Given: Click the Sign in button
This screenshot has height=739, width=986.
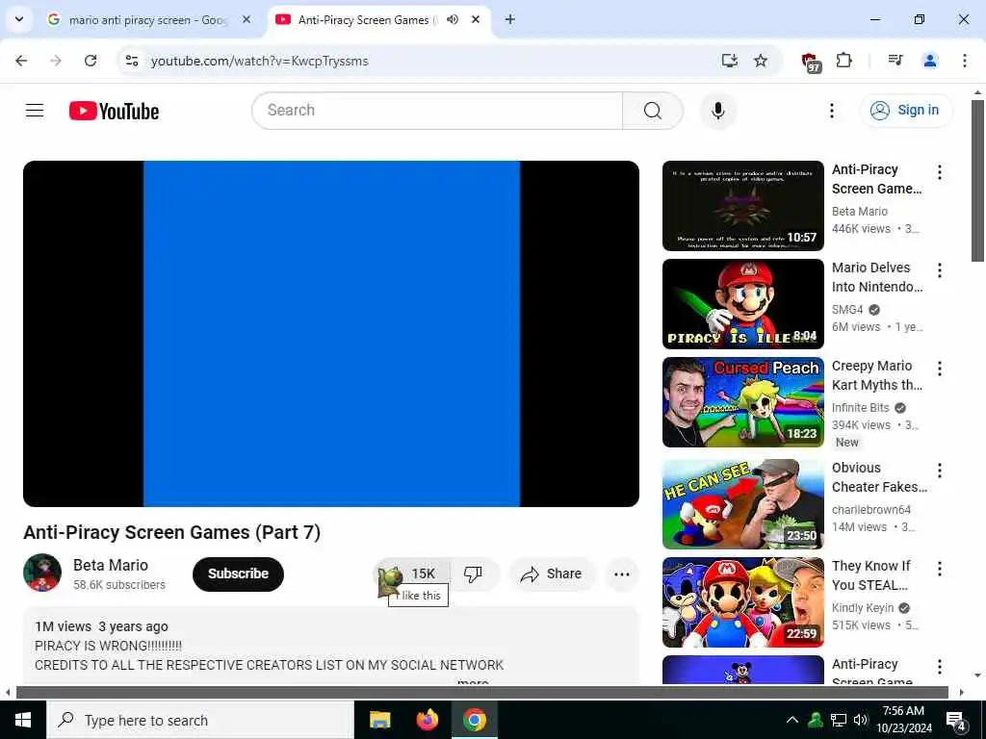Looking at the screenshot, I should tap(906, 111).
